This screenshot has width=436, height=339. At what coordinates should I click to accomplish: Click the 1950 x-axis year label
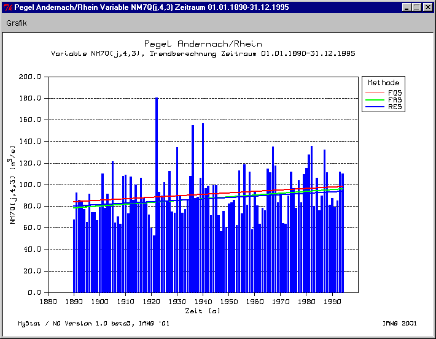coord(229,302)
